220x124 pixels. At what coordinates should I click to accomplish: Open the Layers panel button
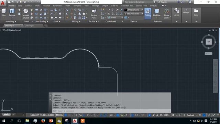176,12
